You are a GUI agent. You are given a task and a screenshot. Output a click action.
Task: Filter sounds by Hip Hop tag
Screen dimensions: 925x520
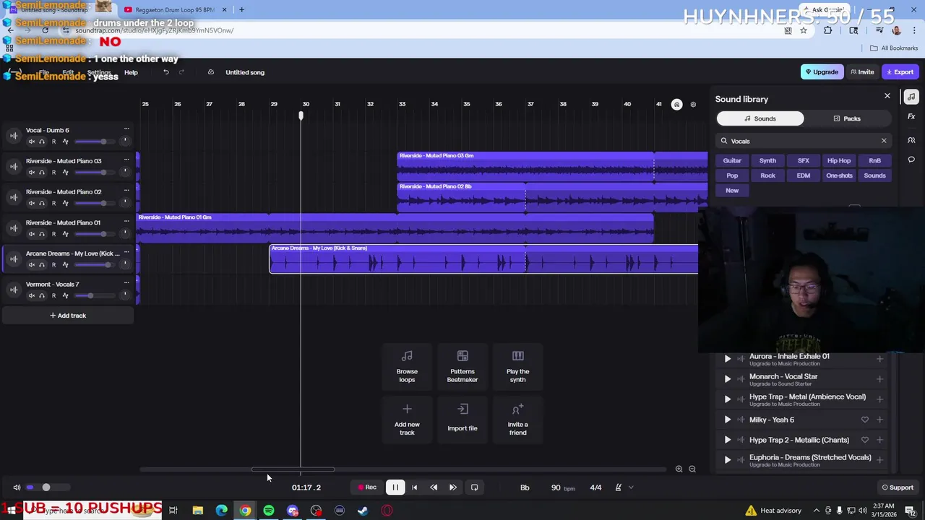(x=839, y=160)
